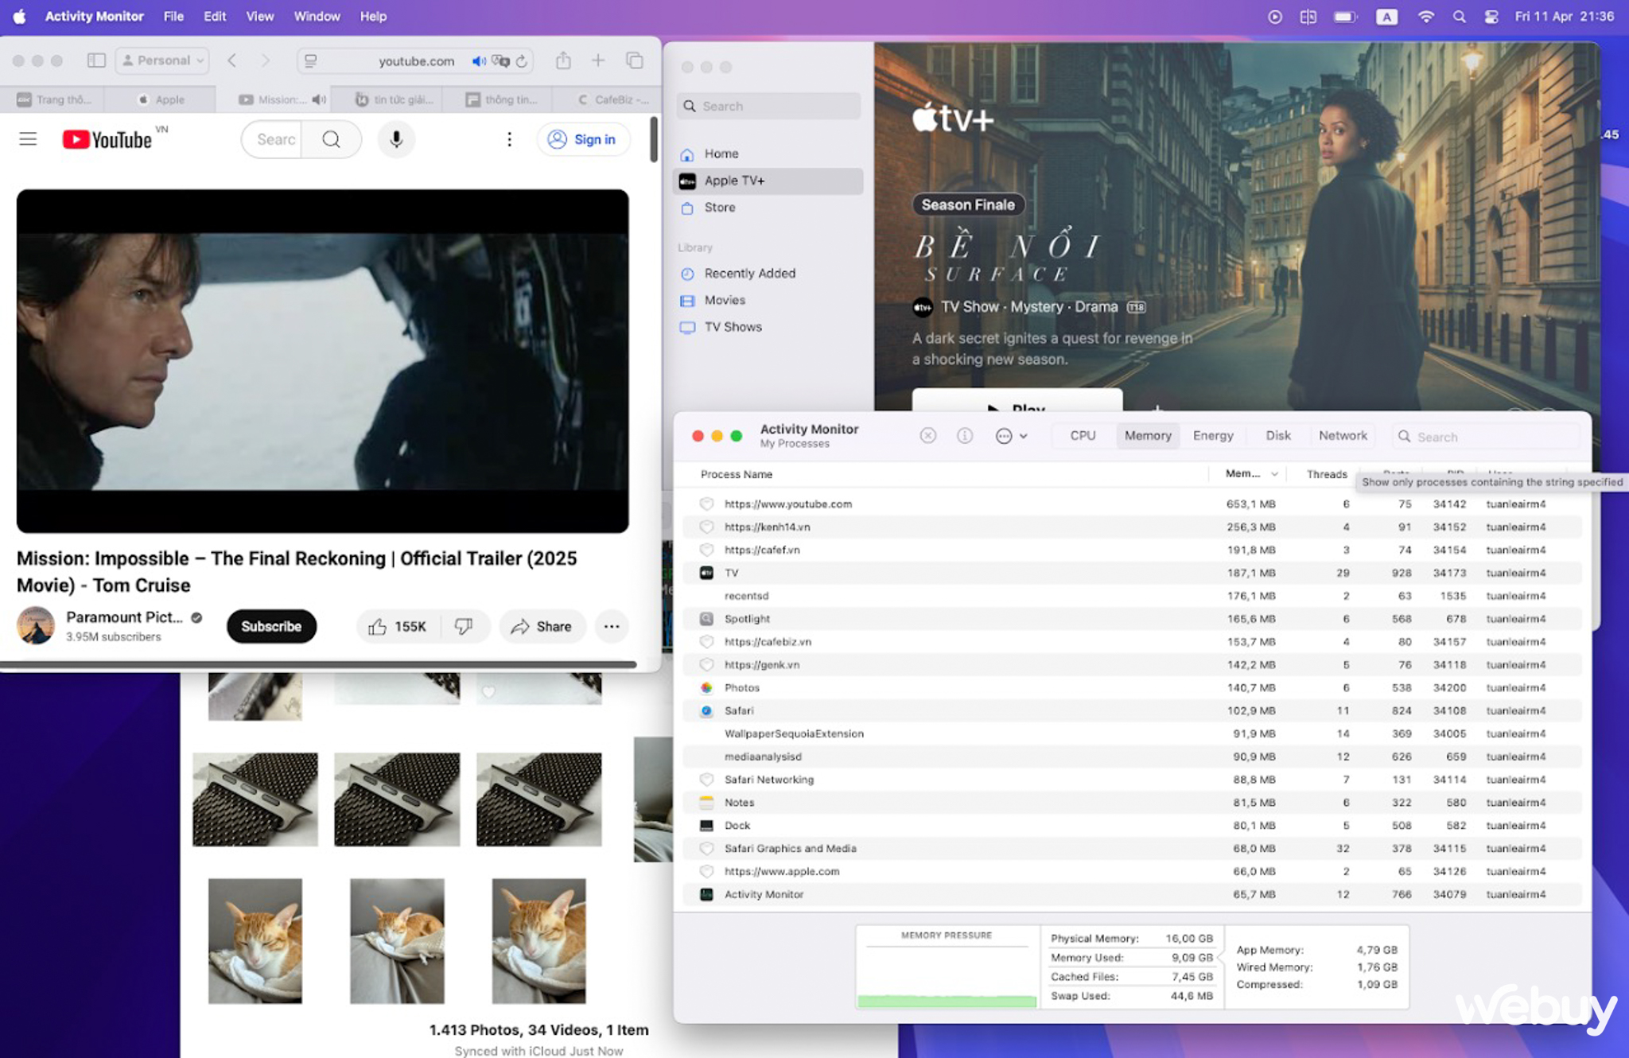Click the Activity Monitor inspect process info icon
The height and width of the screenshot is (1058, 1629).
(965, 435)
